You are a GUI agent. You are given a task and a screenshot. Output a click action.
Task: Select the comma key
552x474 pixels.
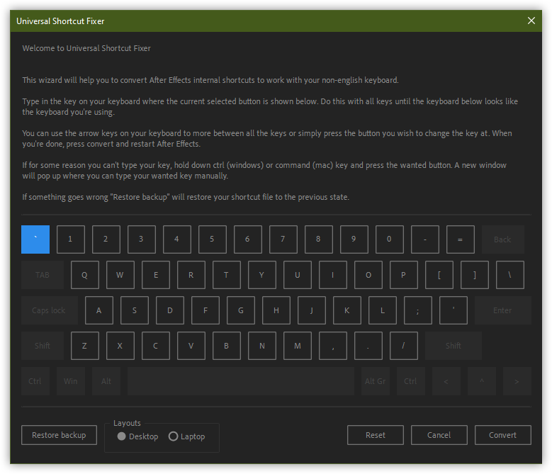(333, 346)
